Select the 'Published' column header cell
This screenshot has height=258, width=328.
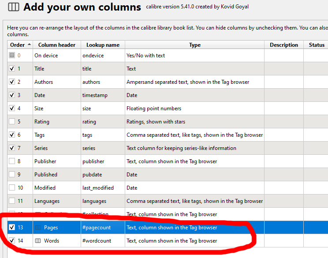[57, 175]
